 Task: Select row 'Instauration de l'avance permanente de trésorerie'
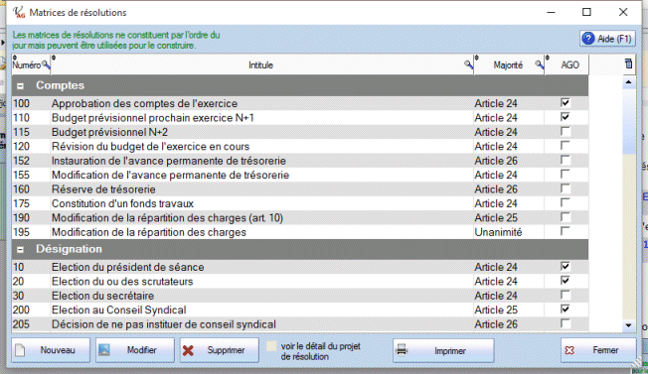click(300, 161)
